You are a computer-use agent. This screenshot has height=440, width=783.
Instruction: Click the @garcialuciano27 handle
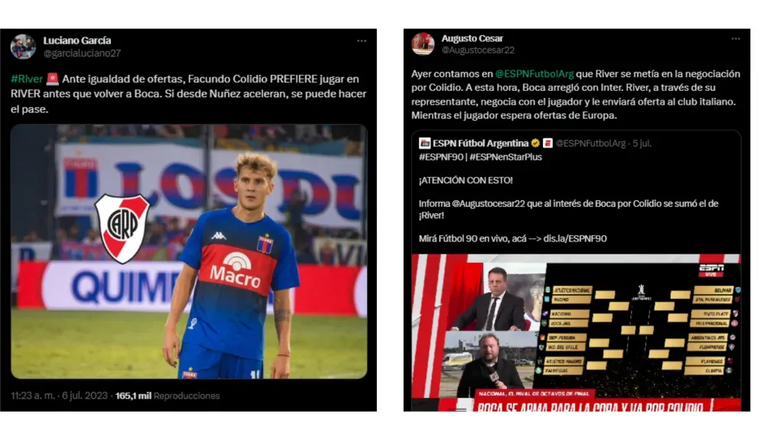coord(82,53)
